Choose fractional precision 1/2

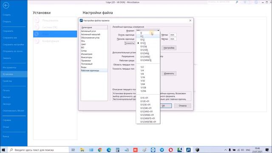click(148, 67)
